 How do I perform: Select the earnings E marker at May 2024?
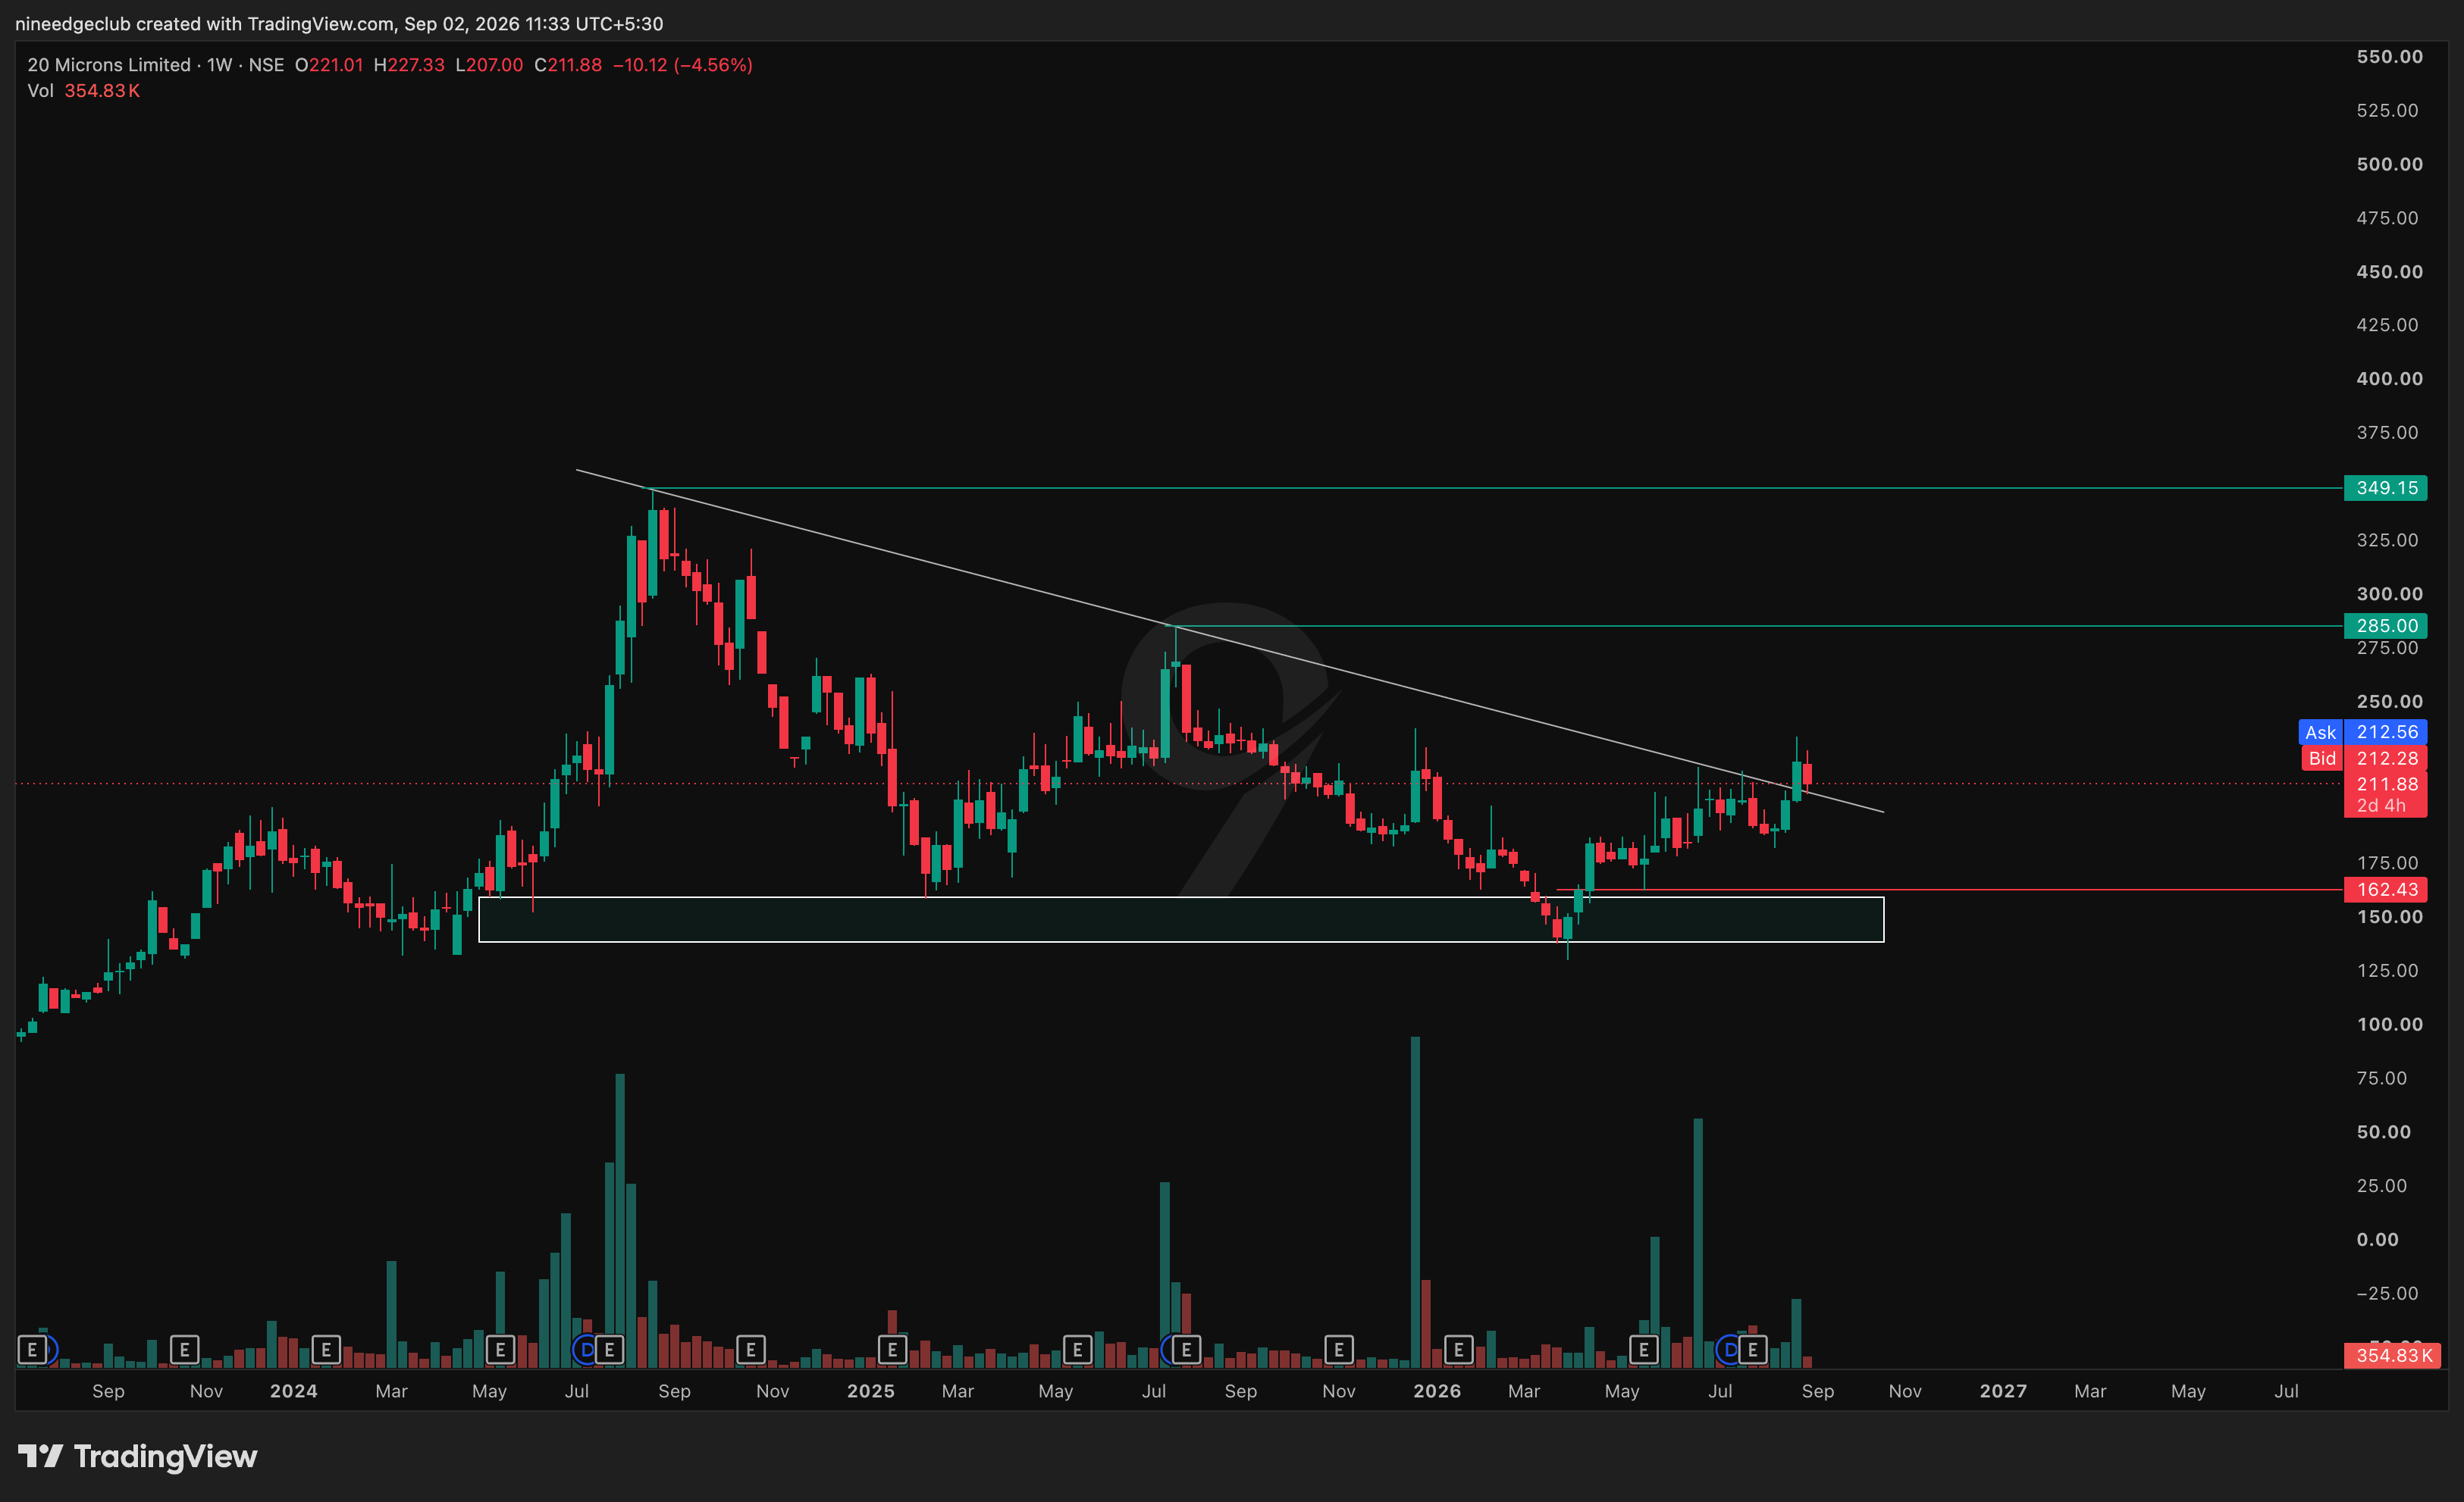500,1350
